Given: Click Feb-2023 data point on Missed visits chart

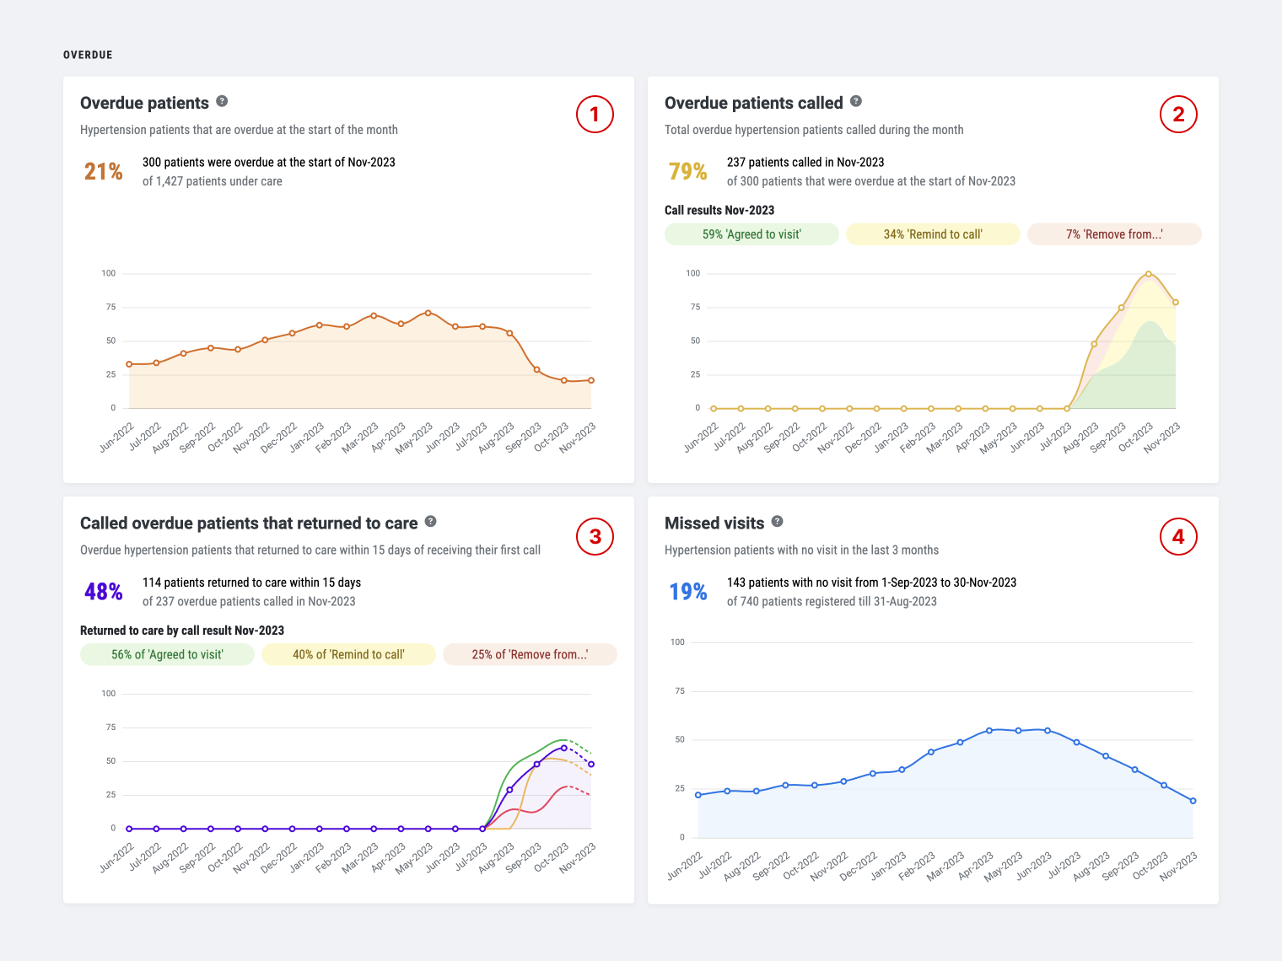Looking at the screenshot, I should [931, 752].
